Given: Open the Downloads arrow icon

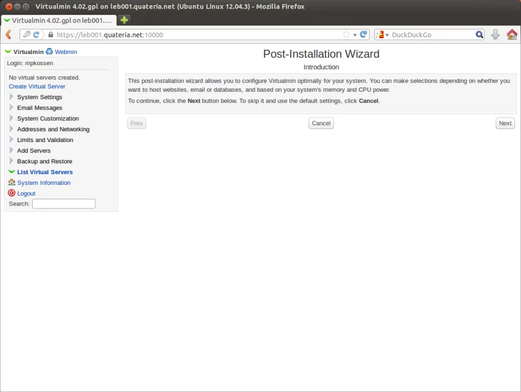Looking at the screenshot, I should [x=495, y=35].
